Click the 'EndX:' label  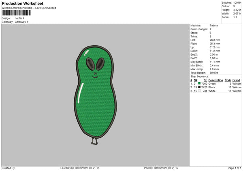(194, 54)
